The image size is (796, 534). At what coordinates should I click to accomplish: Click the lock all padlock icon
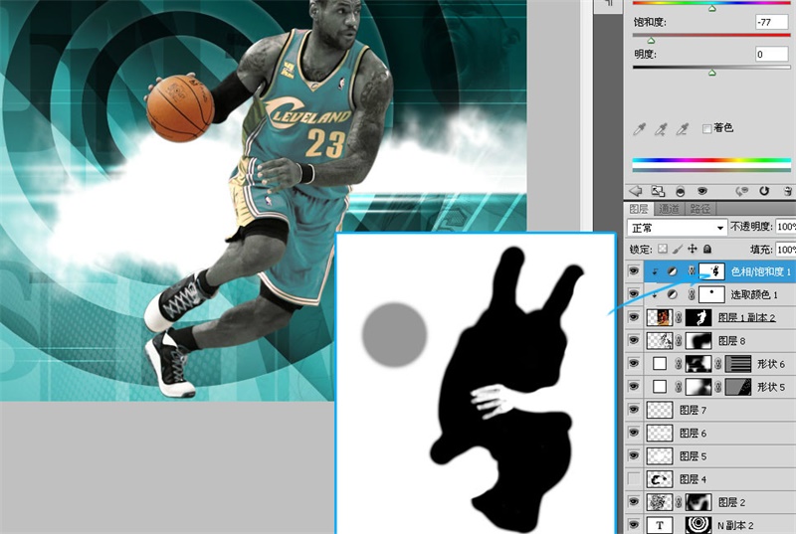707,249
